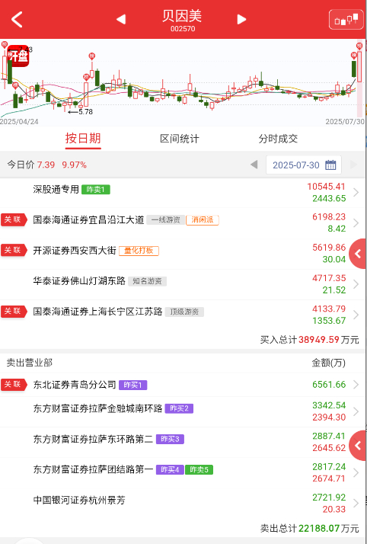The height and width of the screenshot is (544, 367).
Task: Click buy amount 10545.41
Action: [326, 187]
